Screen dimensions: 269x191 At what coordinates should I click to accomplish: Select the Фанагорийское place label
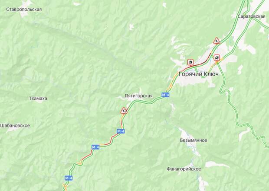tap(184, 169)
